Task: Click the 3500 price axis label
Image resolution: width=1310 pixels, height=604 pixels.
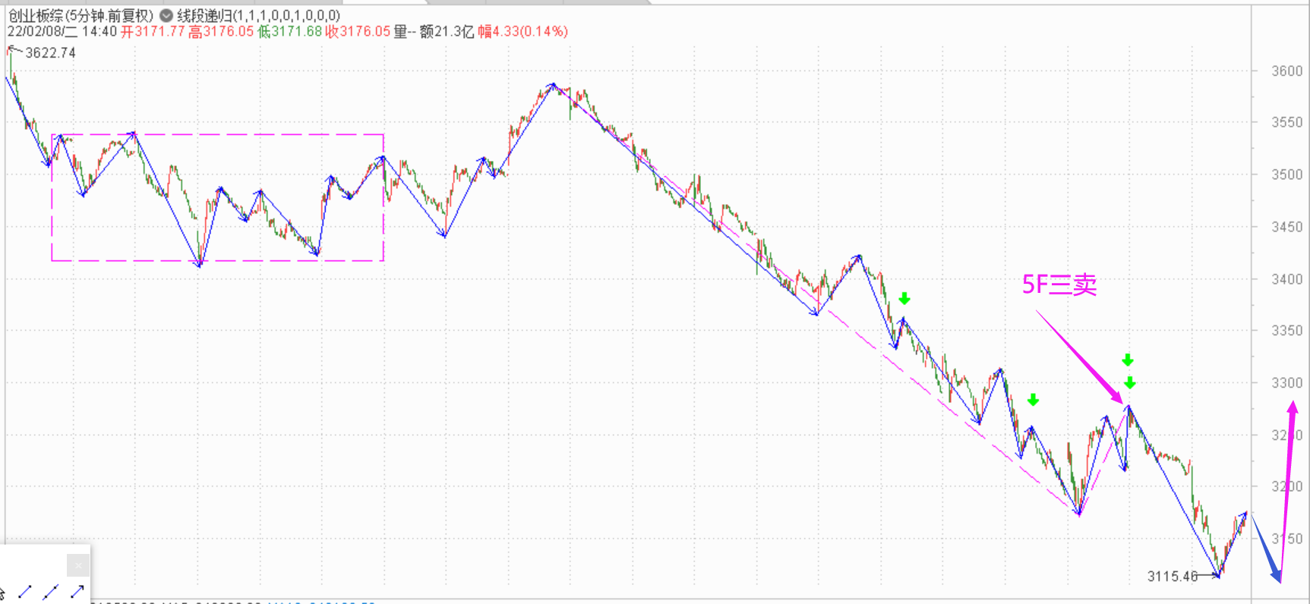Action: click(x=1287, y=175)
